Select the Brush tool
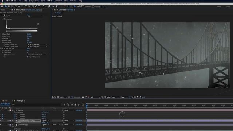Screen dimensions: 233x131 pos(43,7)
